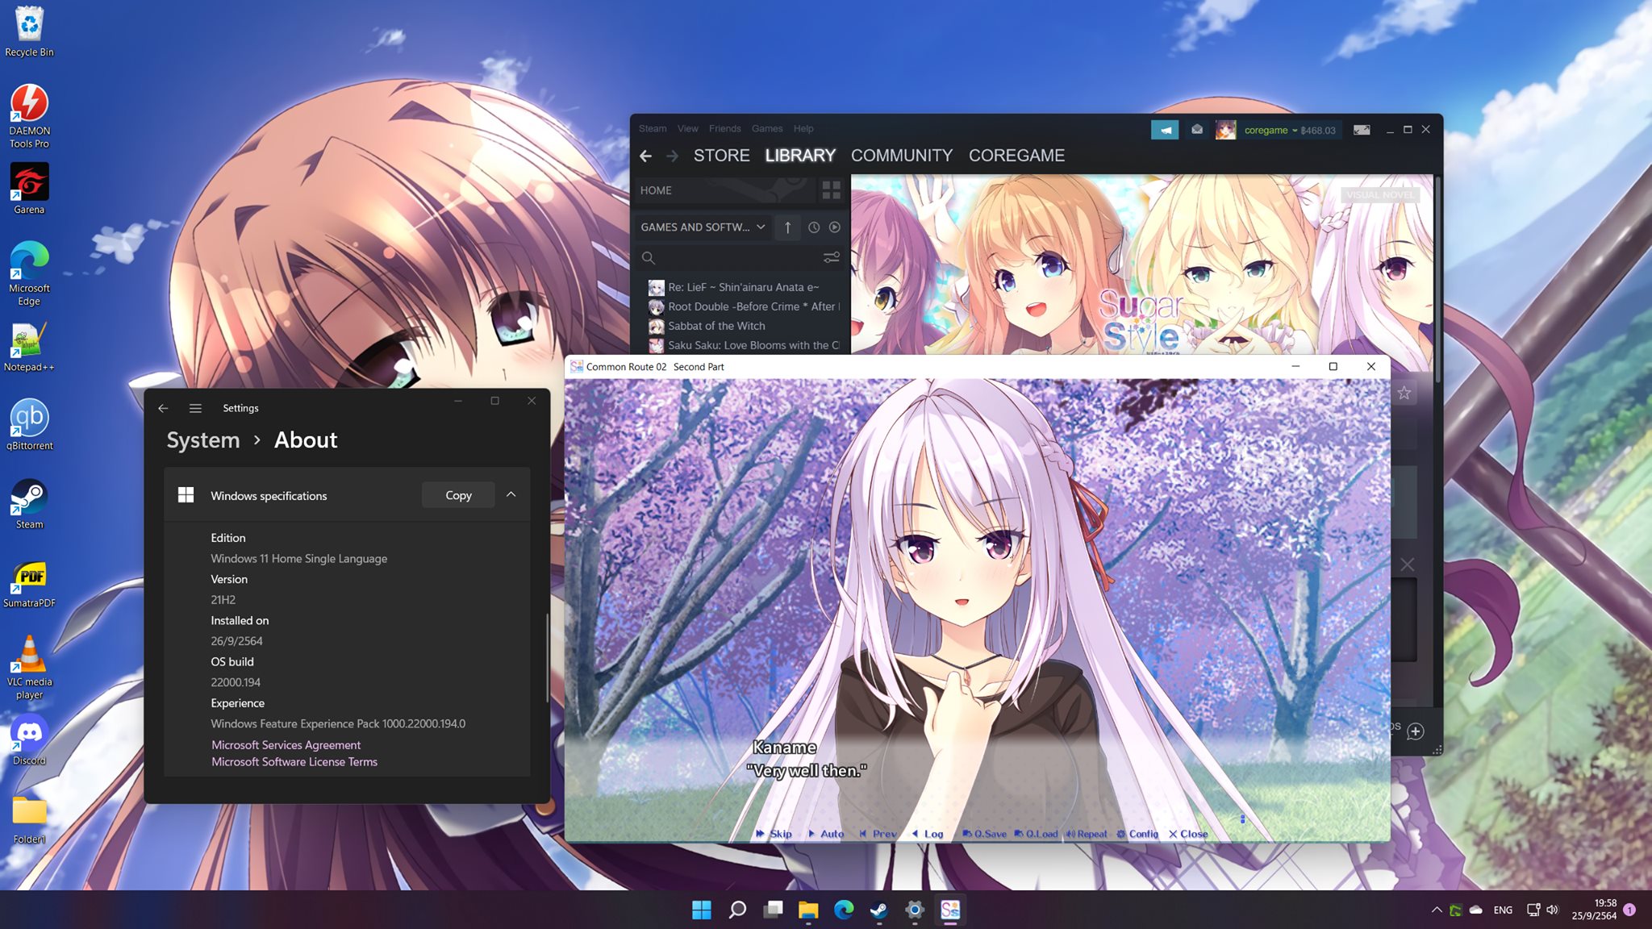Switch to the STORE tab in Steam

[722, 155]
